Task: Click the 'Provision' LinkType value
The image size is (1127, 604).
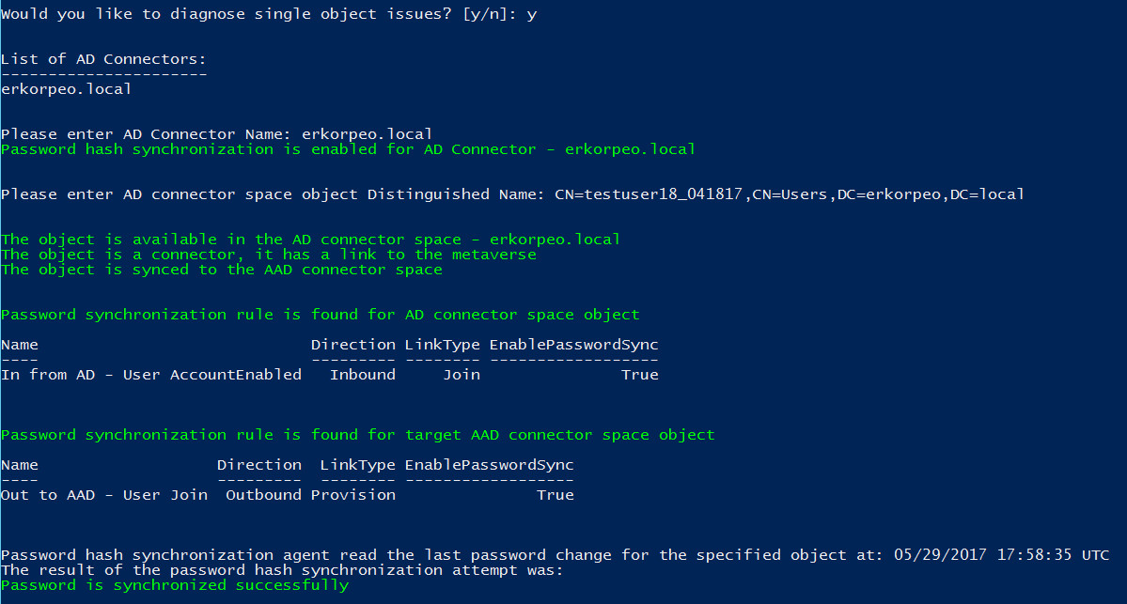Action: [x=352, y=495]
